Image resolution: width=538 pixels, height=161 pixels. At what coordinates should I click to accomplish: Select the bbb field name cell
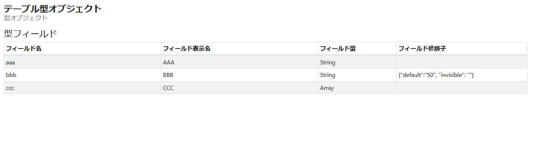[11, 75]
